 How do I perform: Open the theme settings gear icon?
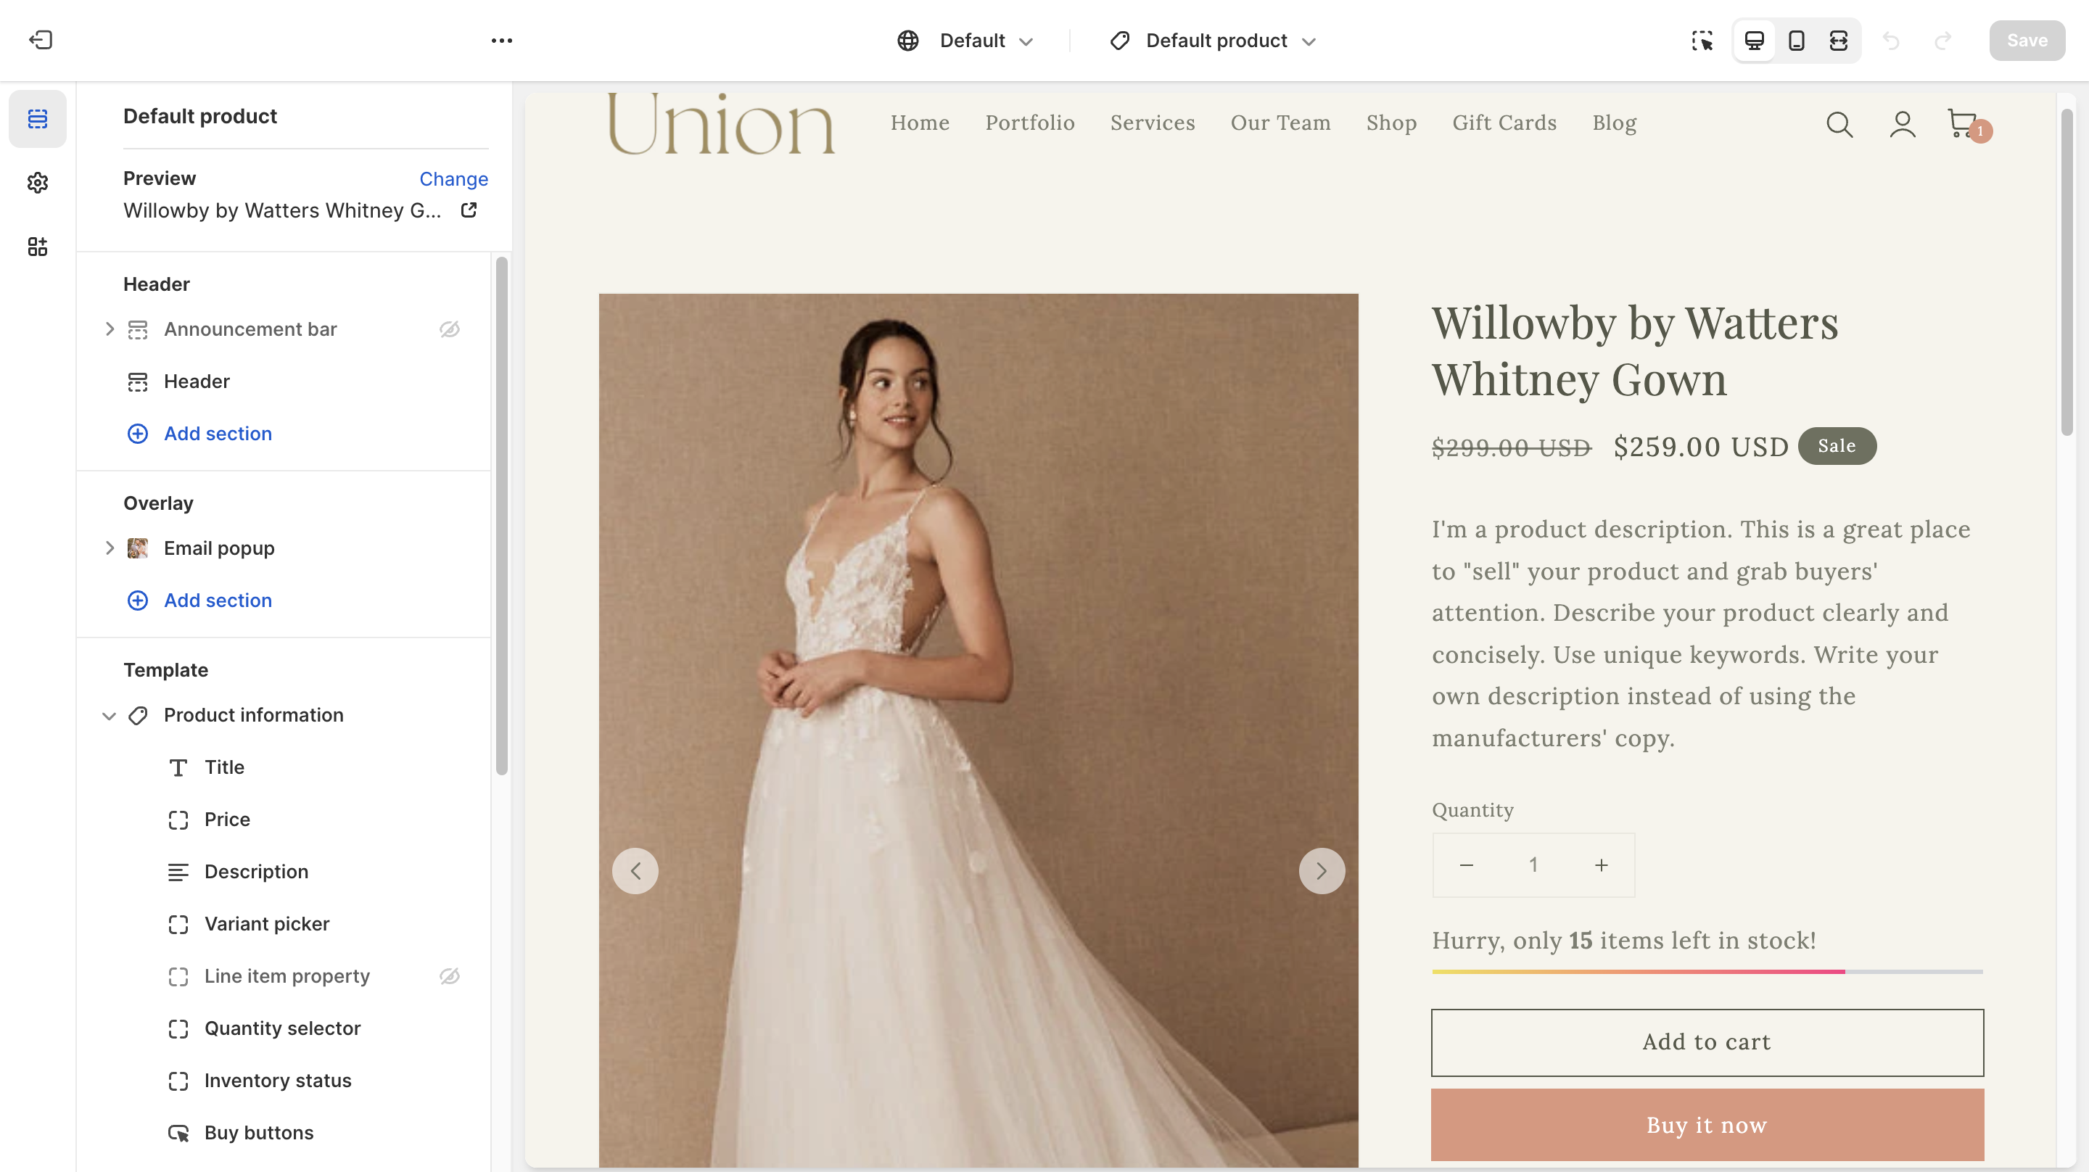(x=37, y=183)
